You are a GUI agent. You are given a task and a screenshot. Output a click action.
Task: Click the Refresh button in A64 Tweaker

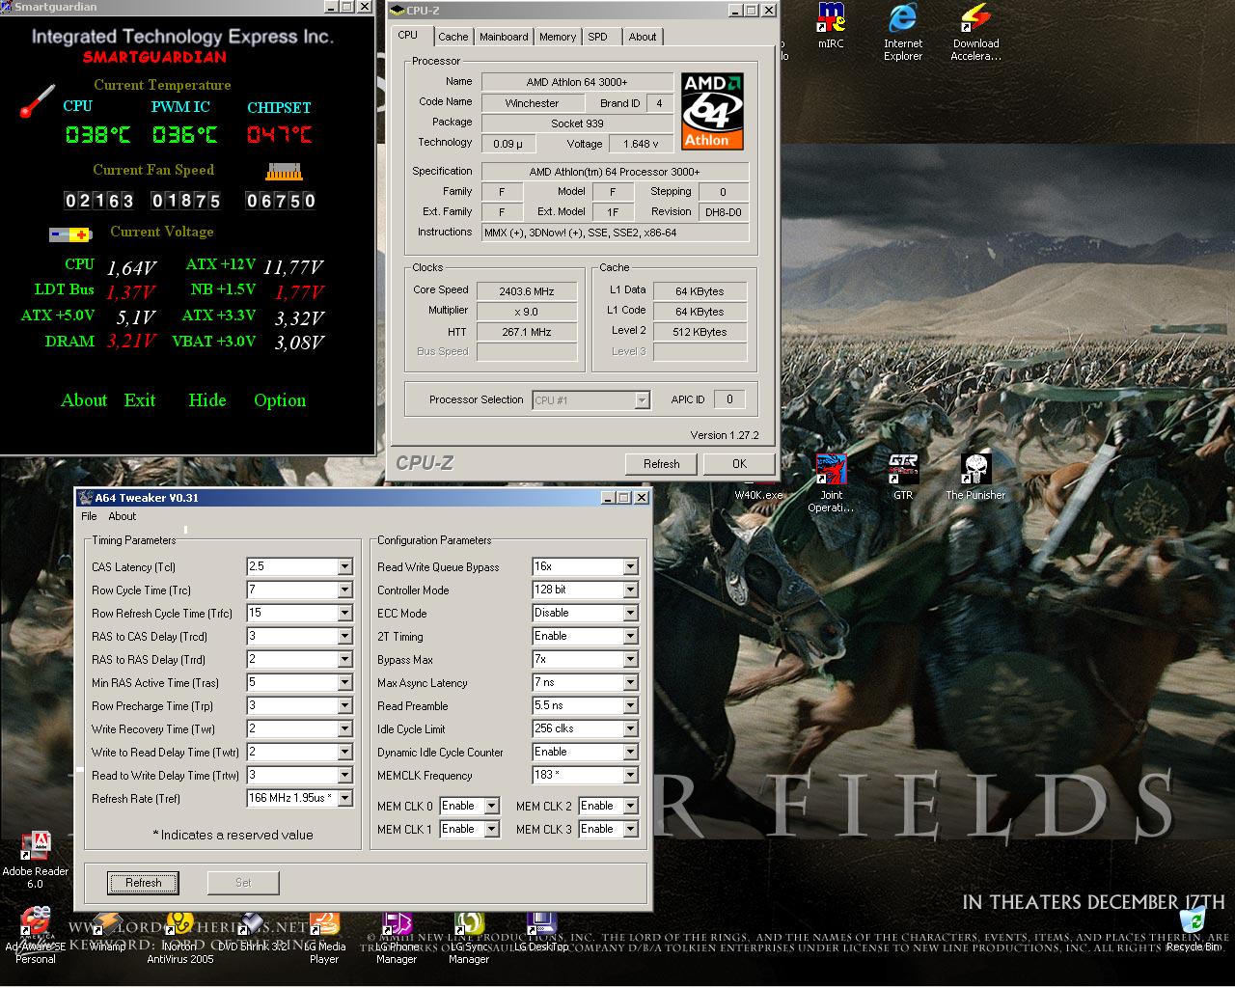pyautogui.click(x=143, y=882)
